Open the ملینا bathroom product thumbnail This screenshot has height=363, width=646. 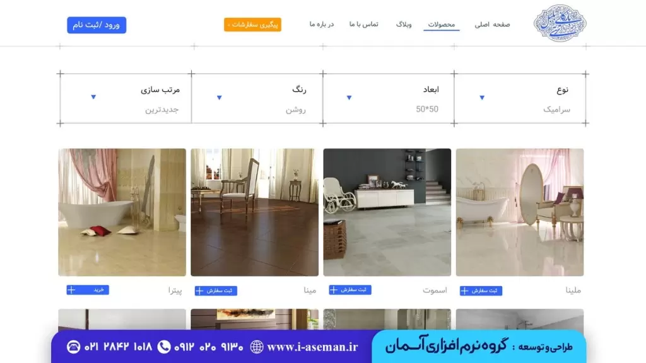tap(520, 212)
